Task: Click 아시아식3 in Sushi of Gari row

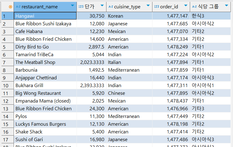Action: pyautogui.click(x=210, y=140)
